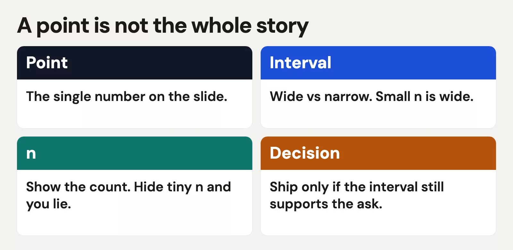
Task: Click the 'Interval' heading text
Action: [300, 63]
